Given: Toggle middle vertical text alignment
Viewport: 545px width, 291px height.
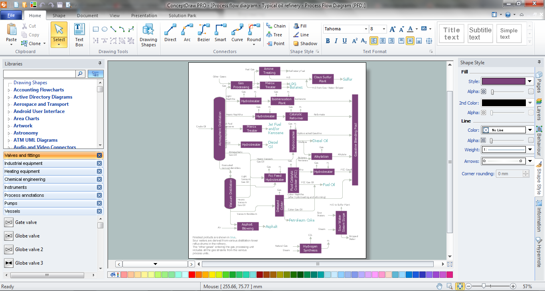Looking at the screenshot, I should (x=410, y=41).
